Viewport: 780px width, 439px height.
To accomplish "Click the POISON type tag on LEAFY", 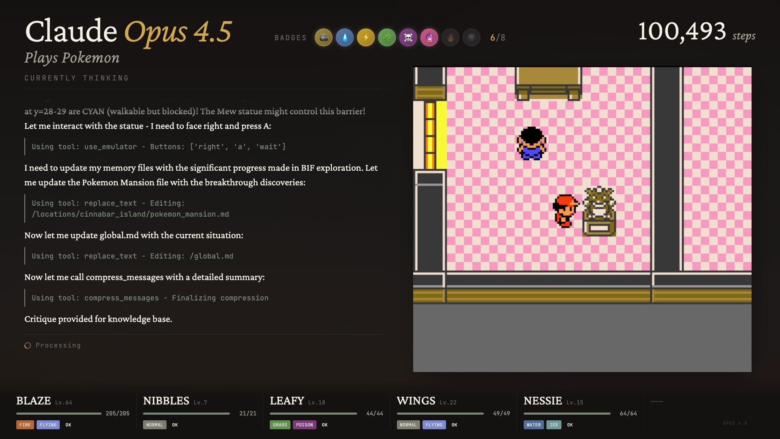I will tap(304, 425).
